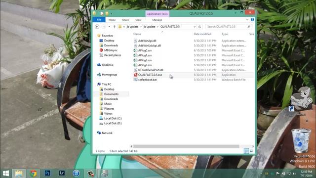Screen dimensions: 316x178
Task: Click the Forward navigation arrow
Action: 104,27
